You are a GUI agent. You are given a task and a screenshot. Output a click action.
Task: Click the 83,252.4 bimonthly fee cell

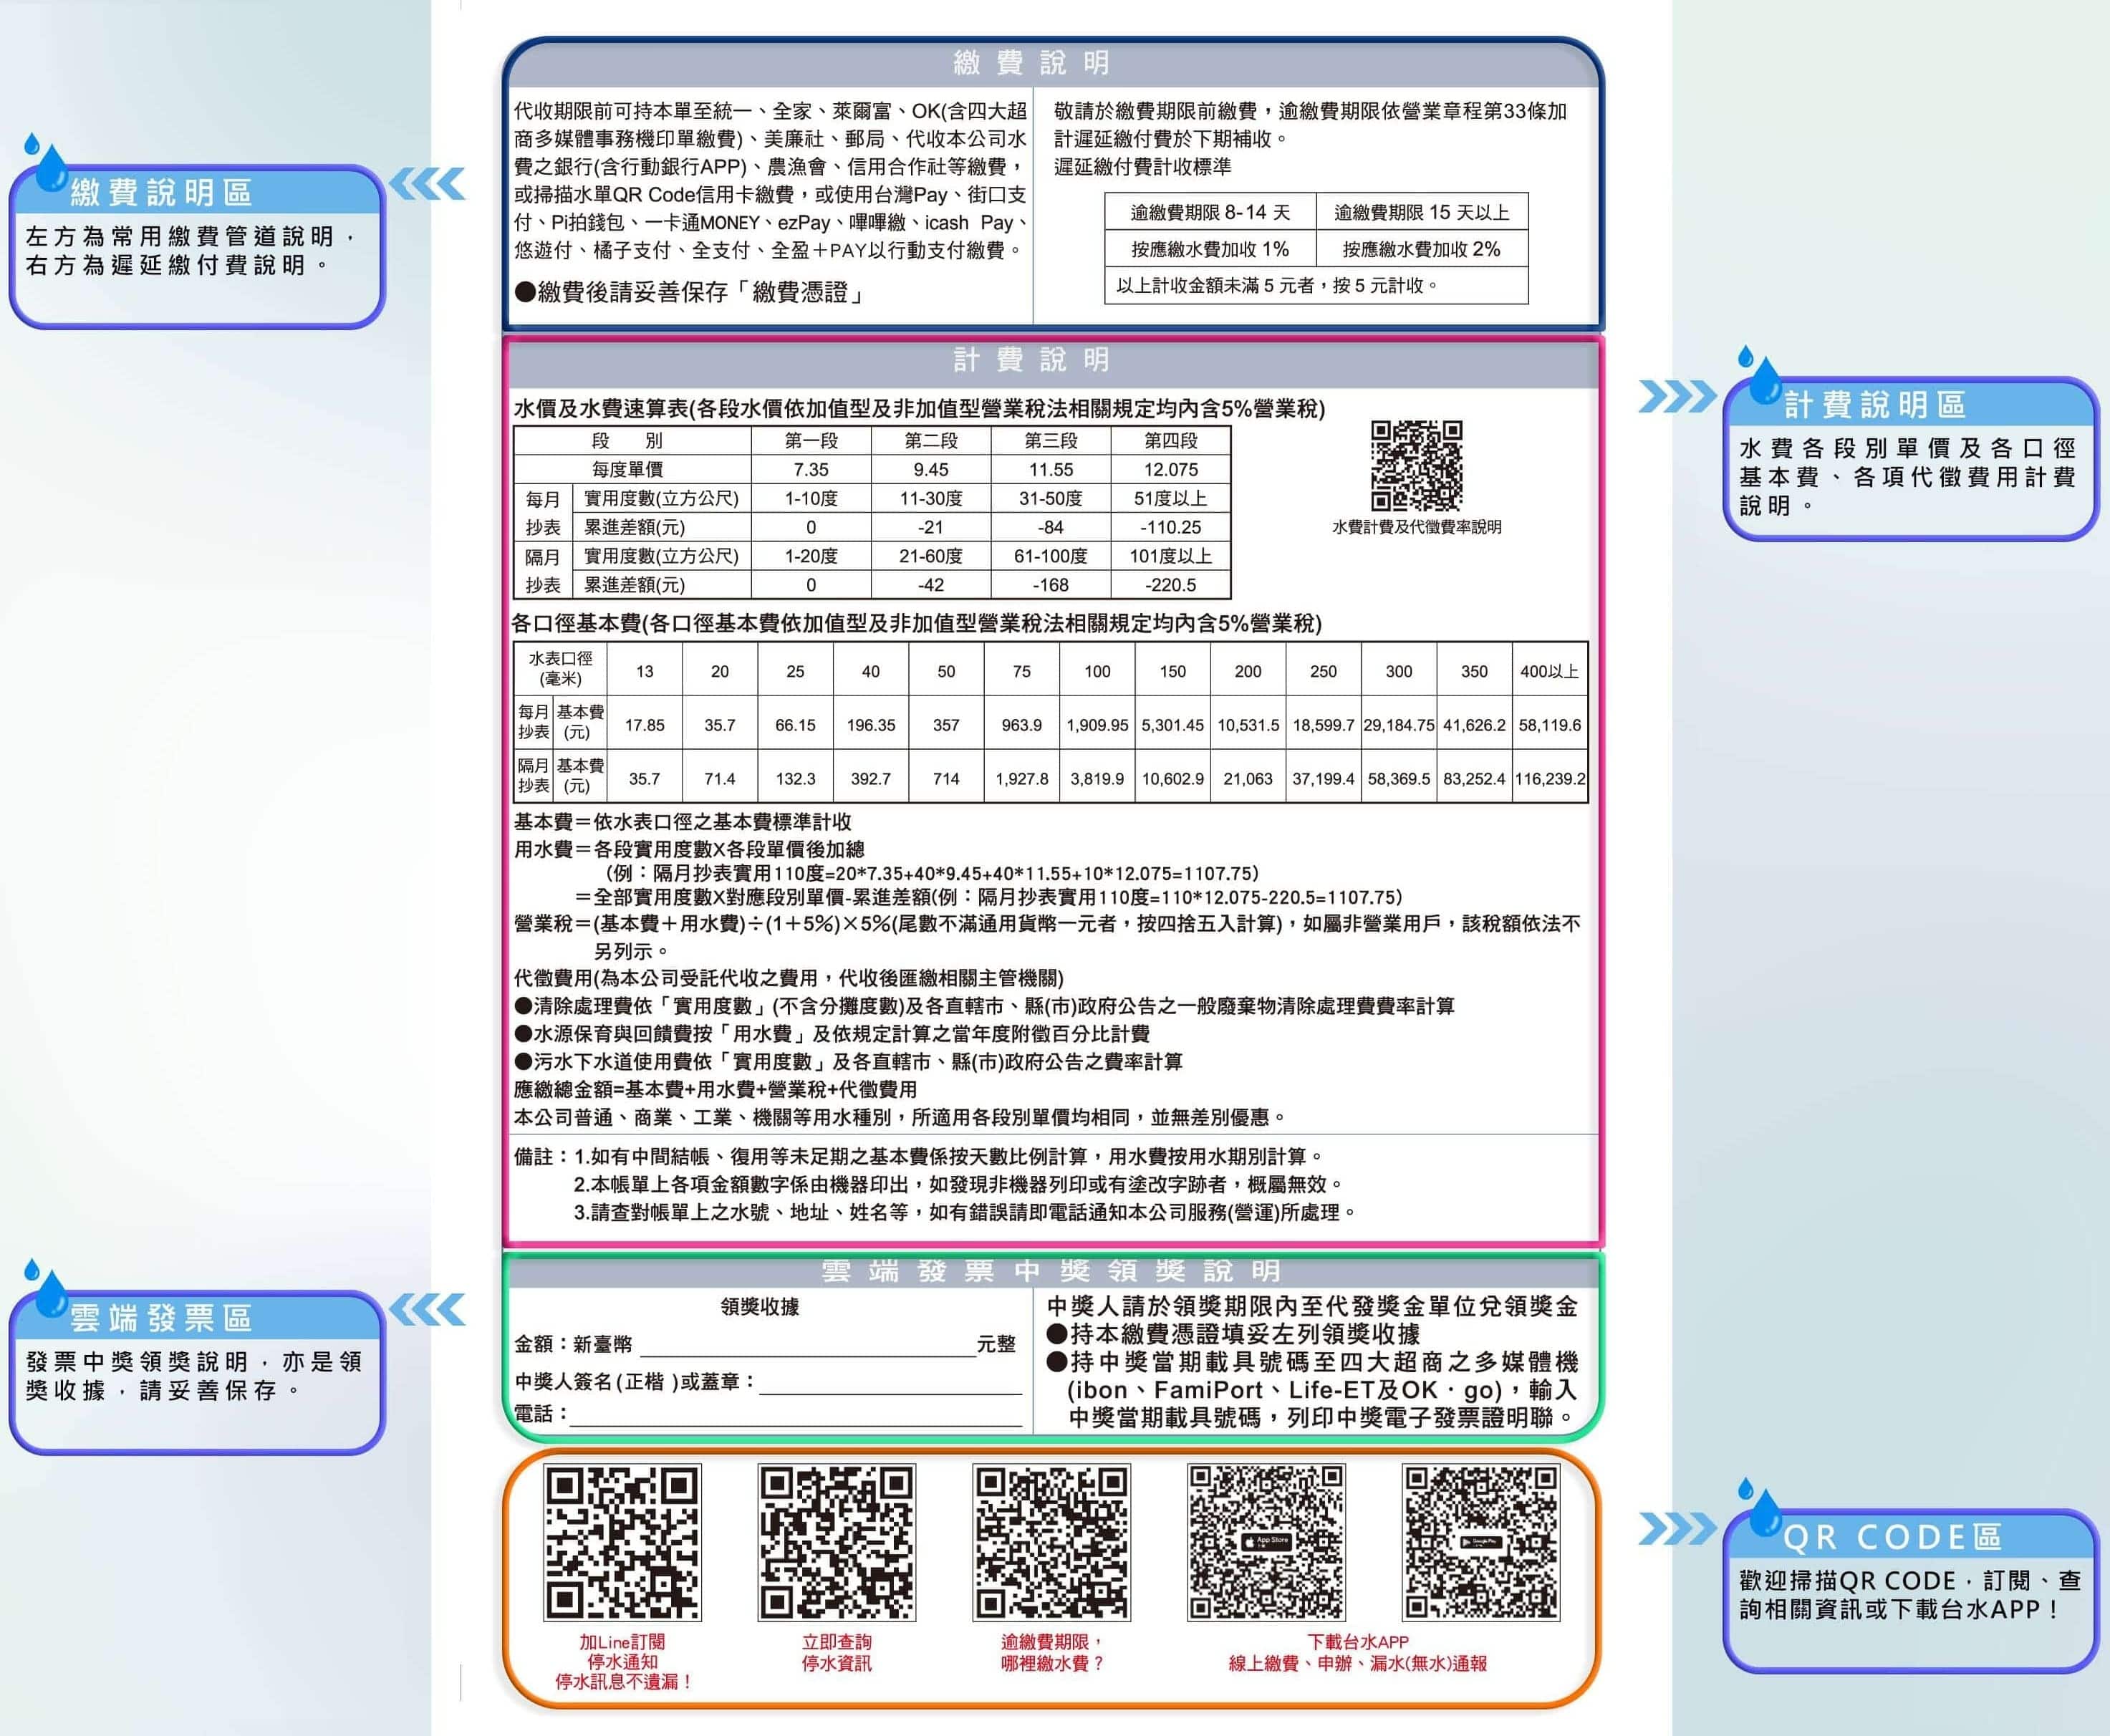point(1474,778)
